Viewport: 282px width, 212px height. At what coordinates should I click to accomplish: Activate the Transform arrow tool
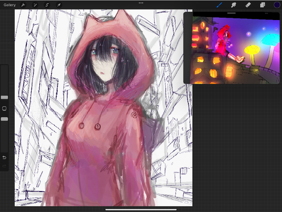point(59,5)
